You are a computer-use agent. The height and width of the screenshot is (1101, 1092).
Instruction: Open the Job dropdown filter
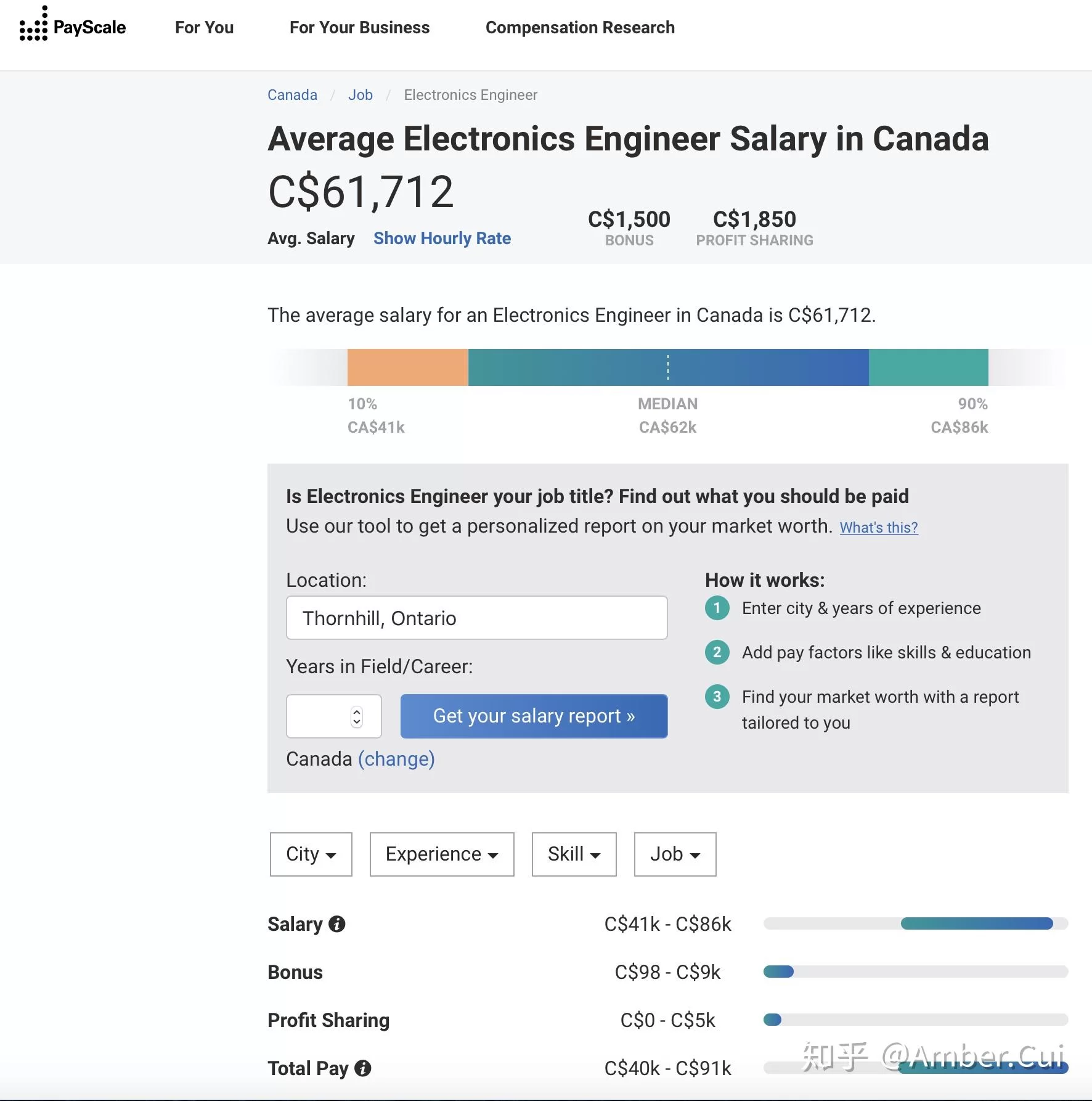pos(675,854)
